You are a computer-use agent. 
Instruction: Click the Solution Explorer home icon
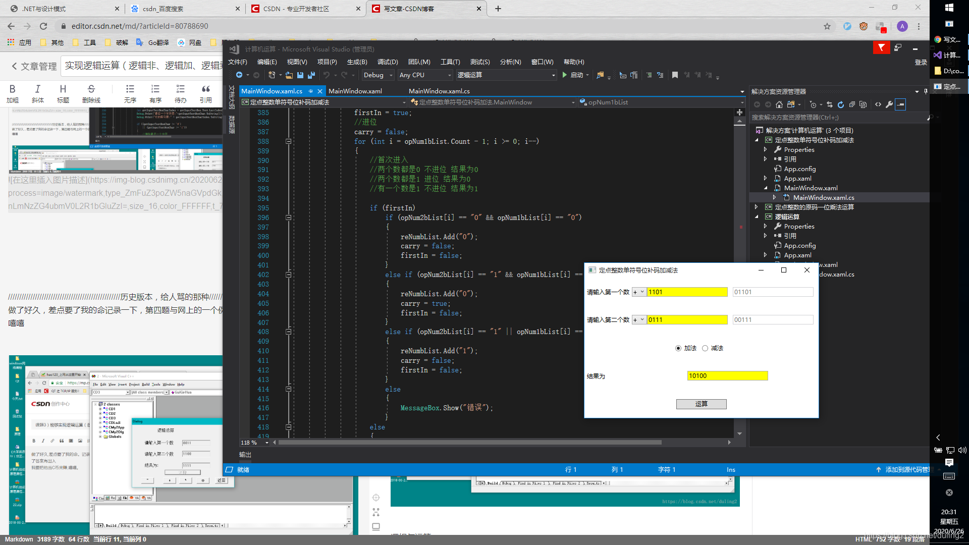point(779,104)
